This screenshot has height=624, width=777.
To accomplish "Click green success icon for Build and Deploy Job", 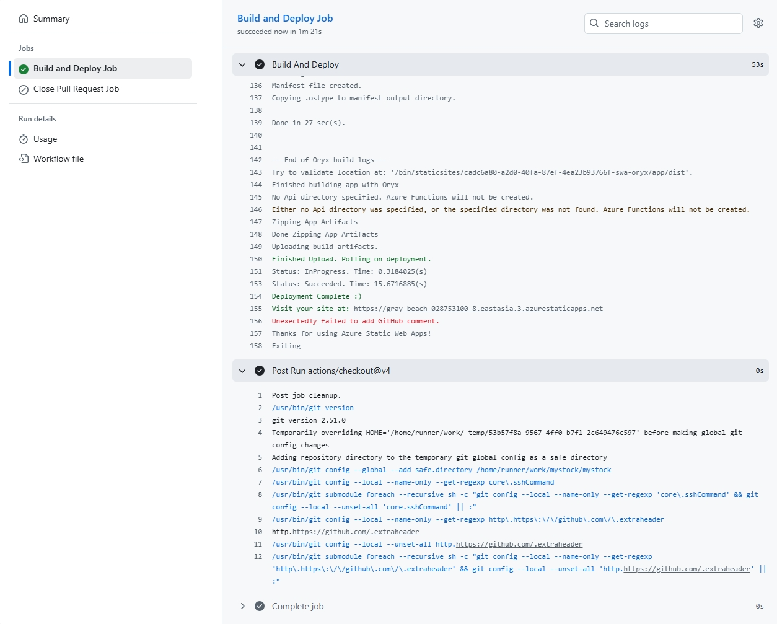I will (24, 69).
